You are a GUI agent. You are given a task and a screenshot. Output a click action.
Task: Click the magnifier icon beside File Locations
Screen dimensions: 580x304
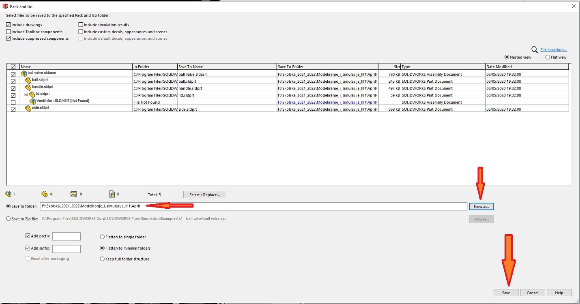point(535,49)
